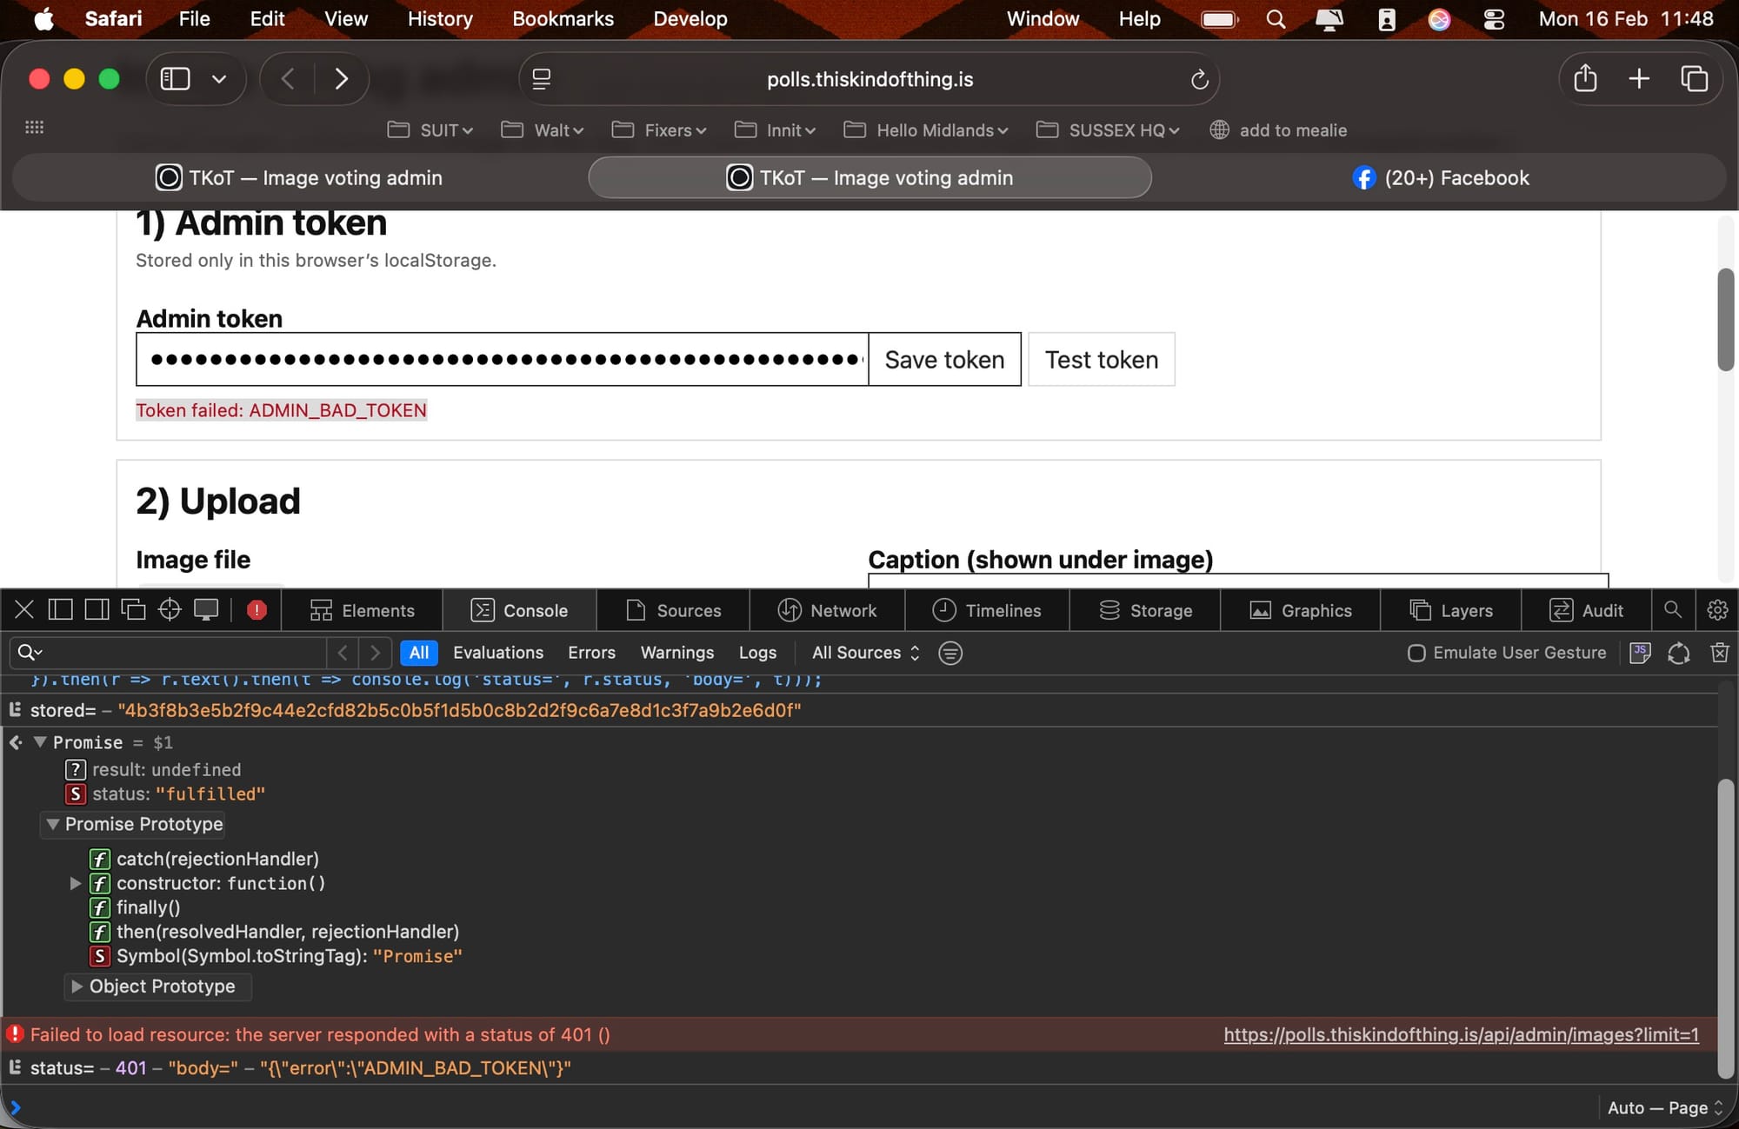Switch to the Network tab
Viewport: 1739px width, 1129px height.
pyautogui.click(x=827, y=611)
